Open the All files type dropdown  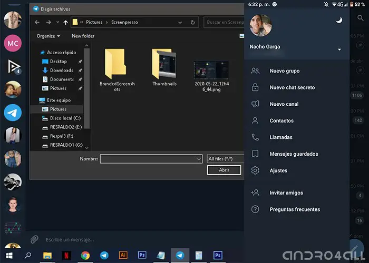tap(225, 159)
